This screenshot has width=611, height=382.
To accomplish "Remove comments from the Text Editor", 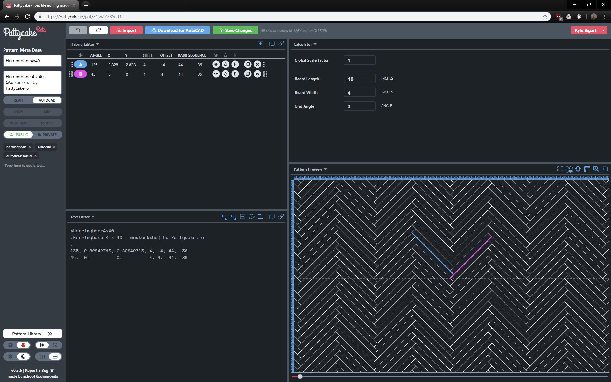I will (x=251, y=217).
